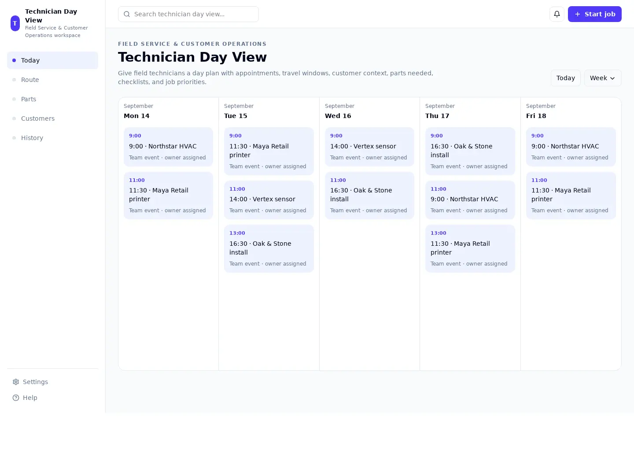This screenshot has width=634, height=451.
Task: Open the Route section
Action: (52, 80)
